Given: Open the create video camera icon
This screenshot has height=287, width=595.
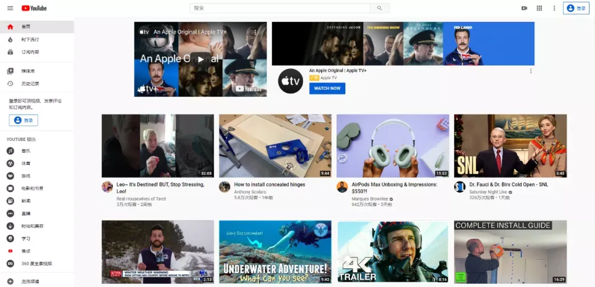Looking at the screenshot, I should coord(524,8).
